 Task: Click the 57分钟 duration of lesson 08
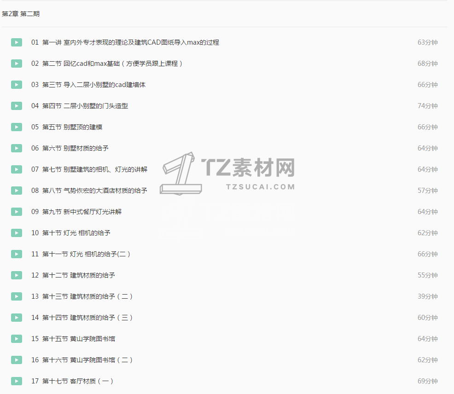pyautogui.click(x=427, y=191)
